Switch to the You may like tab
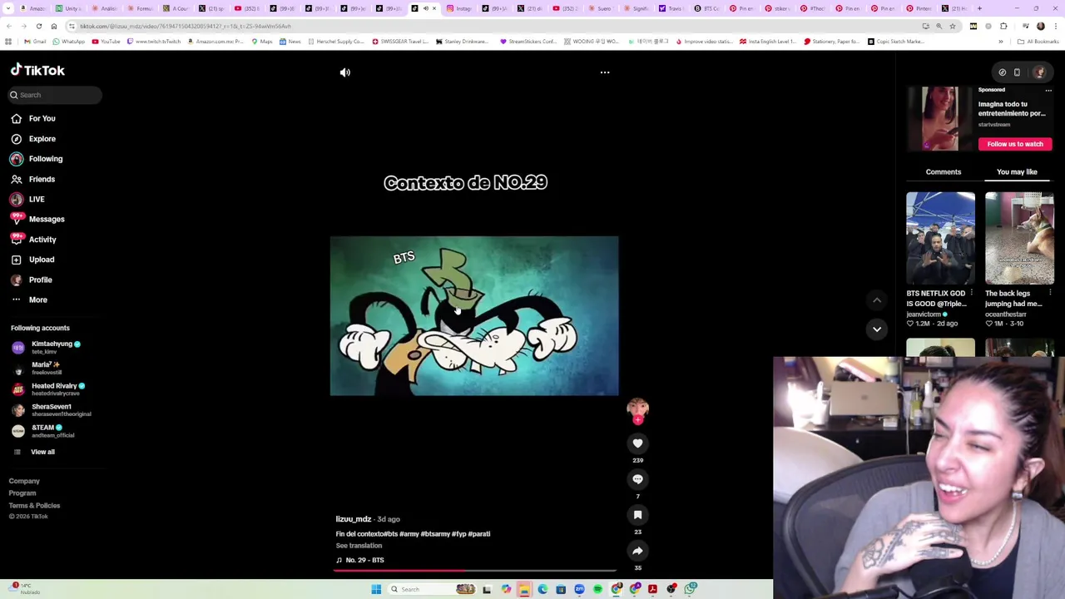The height and width of the screenshot is (599, 1065). 1017,172
